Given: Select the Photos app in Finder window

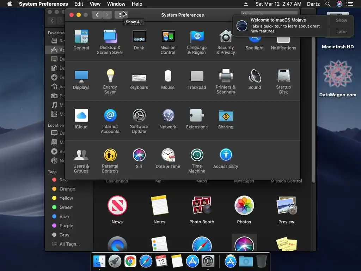Looking at the screenshot, I should (x=244, y=210).
